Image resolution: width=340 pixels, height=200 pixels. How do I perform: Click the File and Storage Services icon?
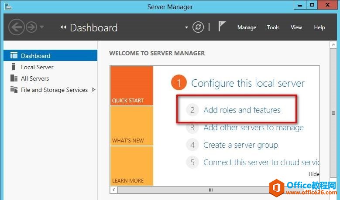tap(14, 90)
